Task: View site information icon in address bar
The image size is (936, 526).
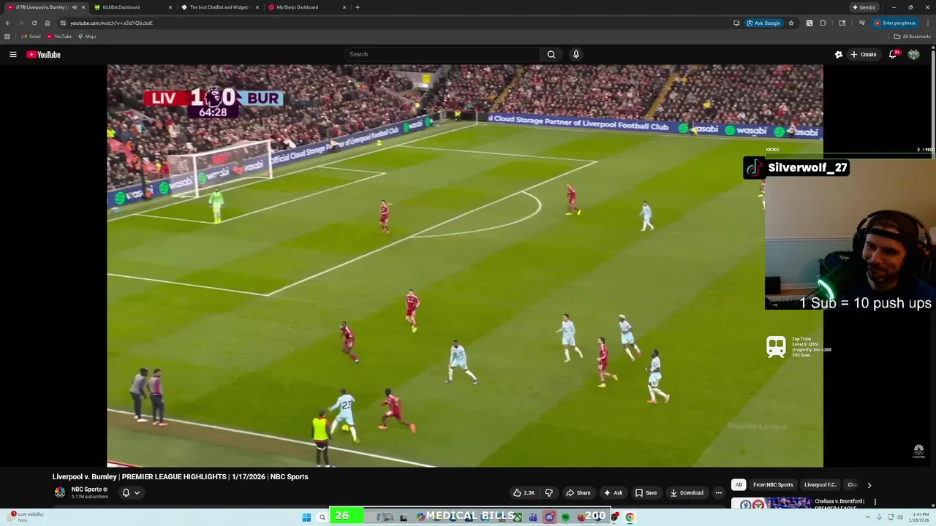Action: (63, 23)
